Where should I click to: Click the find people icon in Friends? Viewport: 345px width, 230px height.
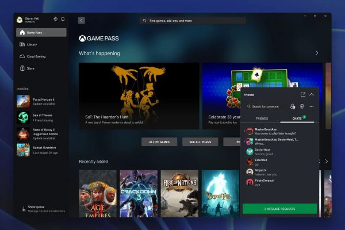tap(293, 106)
